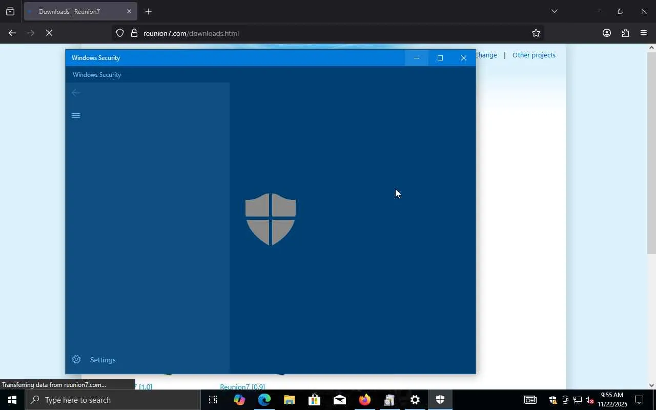Open the installer app beside Firefox on taskbar
Viewport: 656px width, 410px height.
coord(389,400)
